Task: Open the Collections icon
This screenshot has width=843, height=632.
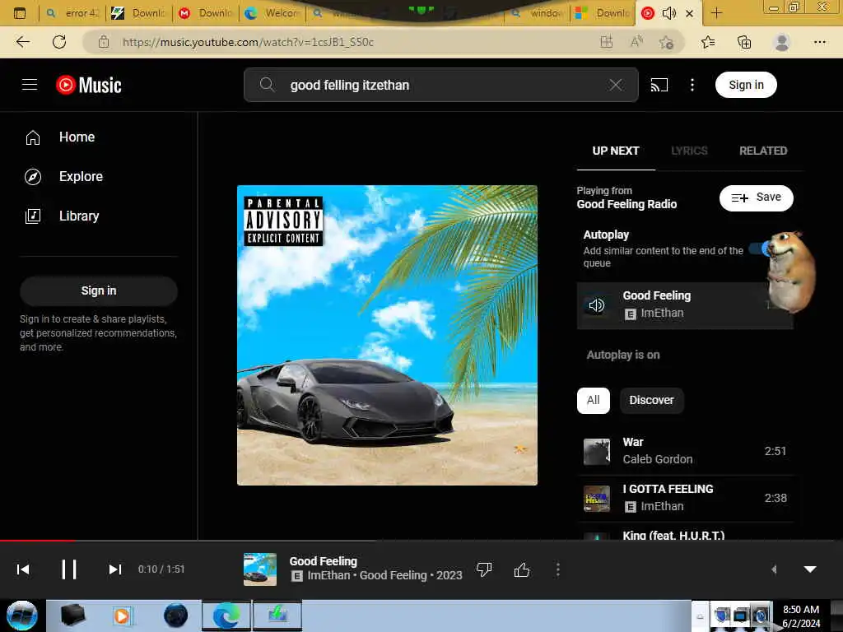Action: pos(744,42)
